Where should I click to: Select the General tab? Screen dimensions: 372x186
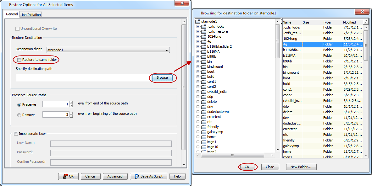[x=12, y=14]
